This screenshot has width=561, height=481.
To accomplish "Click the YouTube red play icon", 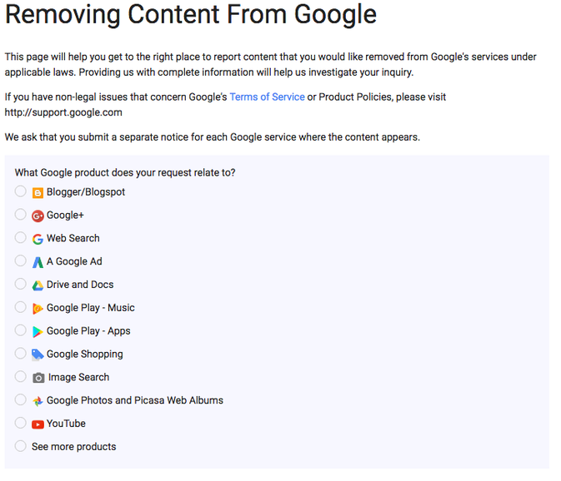I will [38, 424].
